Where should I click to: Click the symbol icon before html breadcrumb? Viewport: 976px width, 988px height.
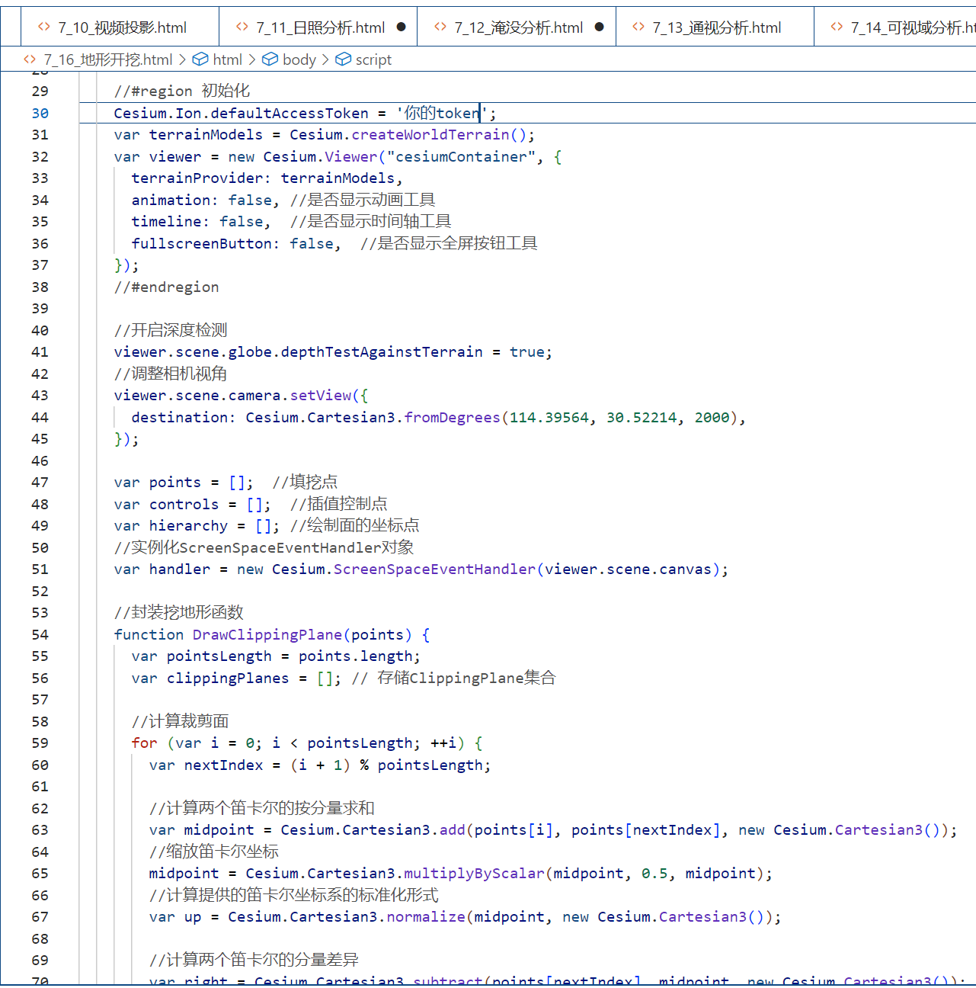(x=200, y=59)
